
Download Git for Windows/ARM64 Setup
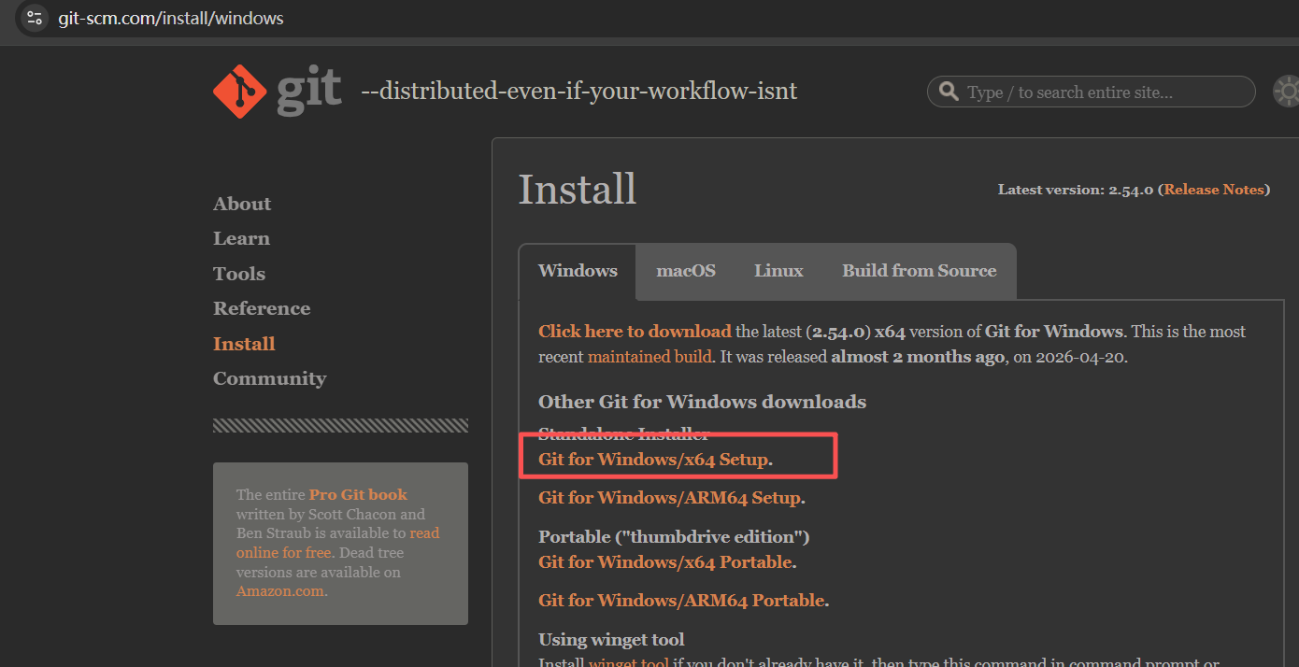tap(670, 498)
